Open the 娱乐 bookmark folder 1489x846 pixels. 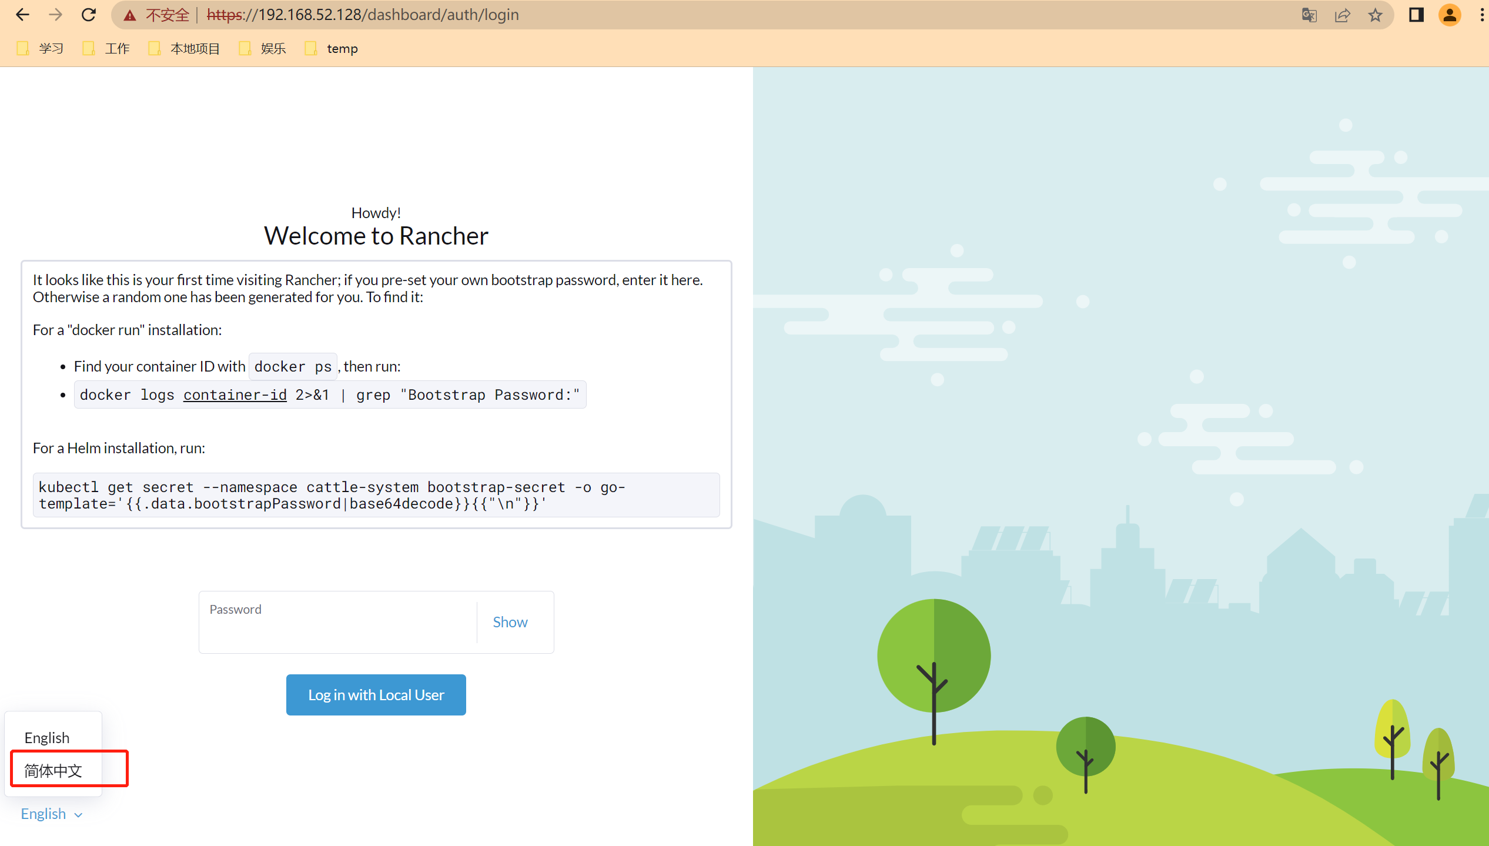pos(263,48)
